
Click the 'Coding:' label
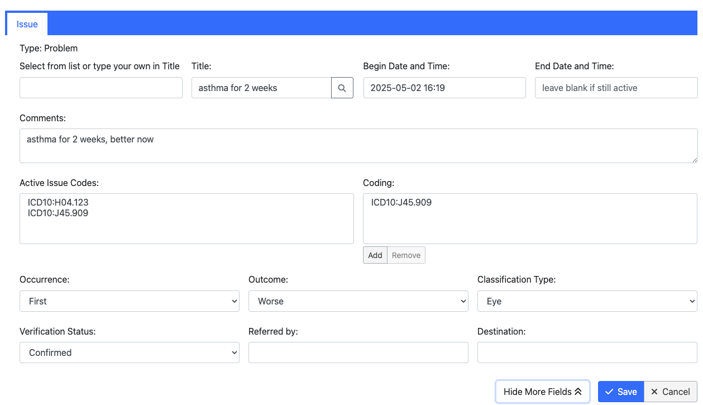pyautogui.click(x=379, y=183)
